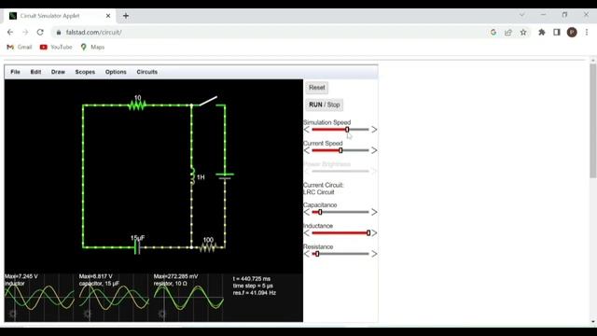Open the inductor scope settings gear
Image resolution: width=597 pixels, height=336 pixels.
pos(13,314)
